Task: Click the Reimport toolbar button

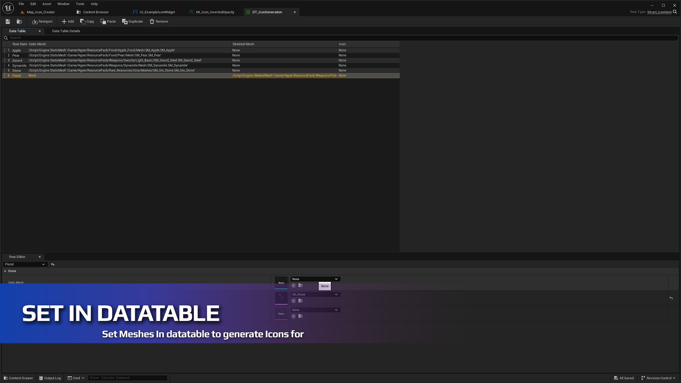Action: tap(42, 22)
